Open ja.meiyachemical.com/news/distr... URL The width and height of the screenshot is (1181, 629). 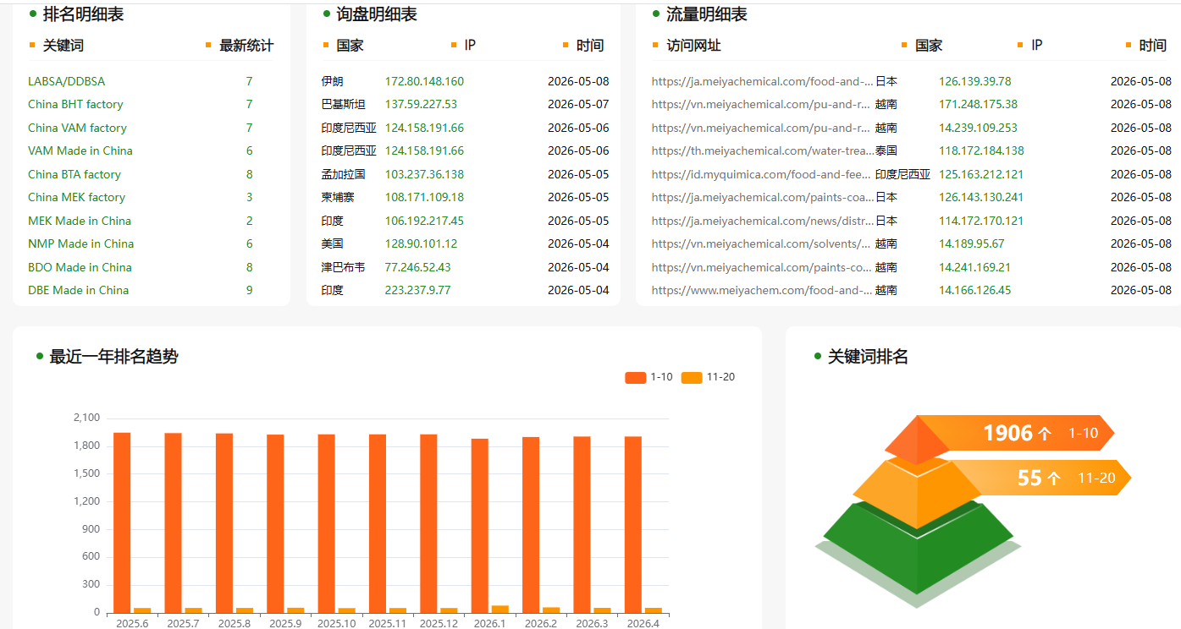(762, 221)
